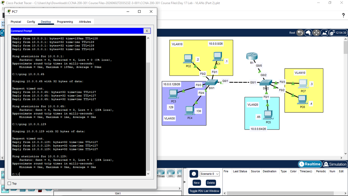
Task: Click the scenario info 'i' button
Action: (194, 174)
